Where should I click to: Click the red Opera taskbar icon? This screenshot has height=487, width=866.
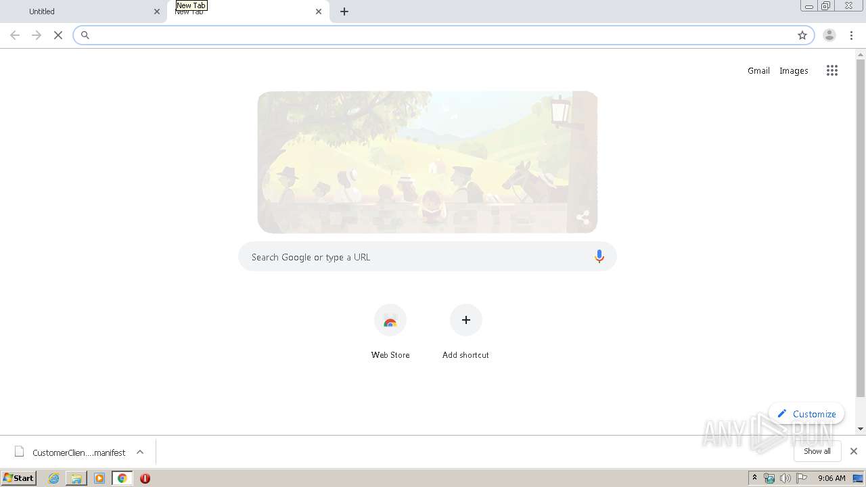click(145, 478)
